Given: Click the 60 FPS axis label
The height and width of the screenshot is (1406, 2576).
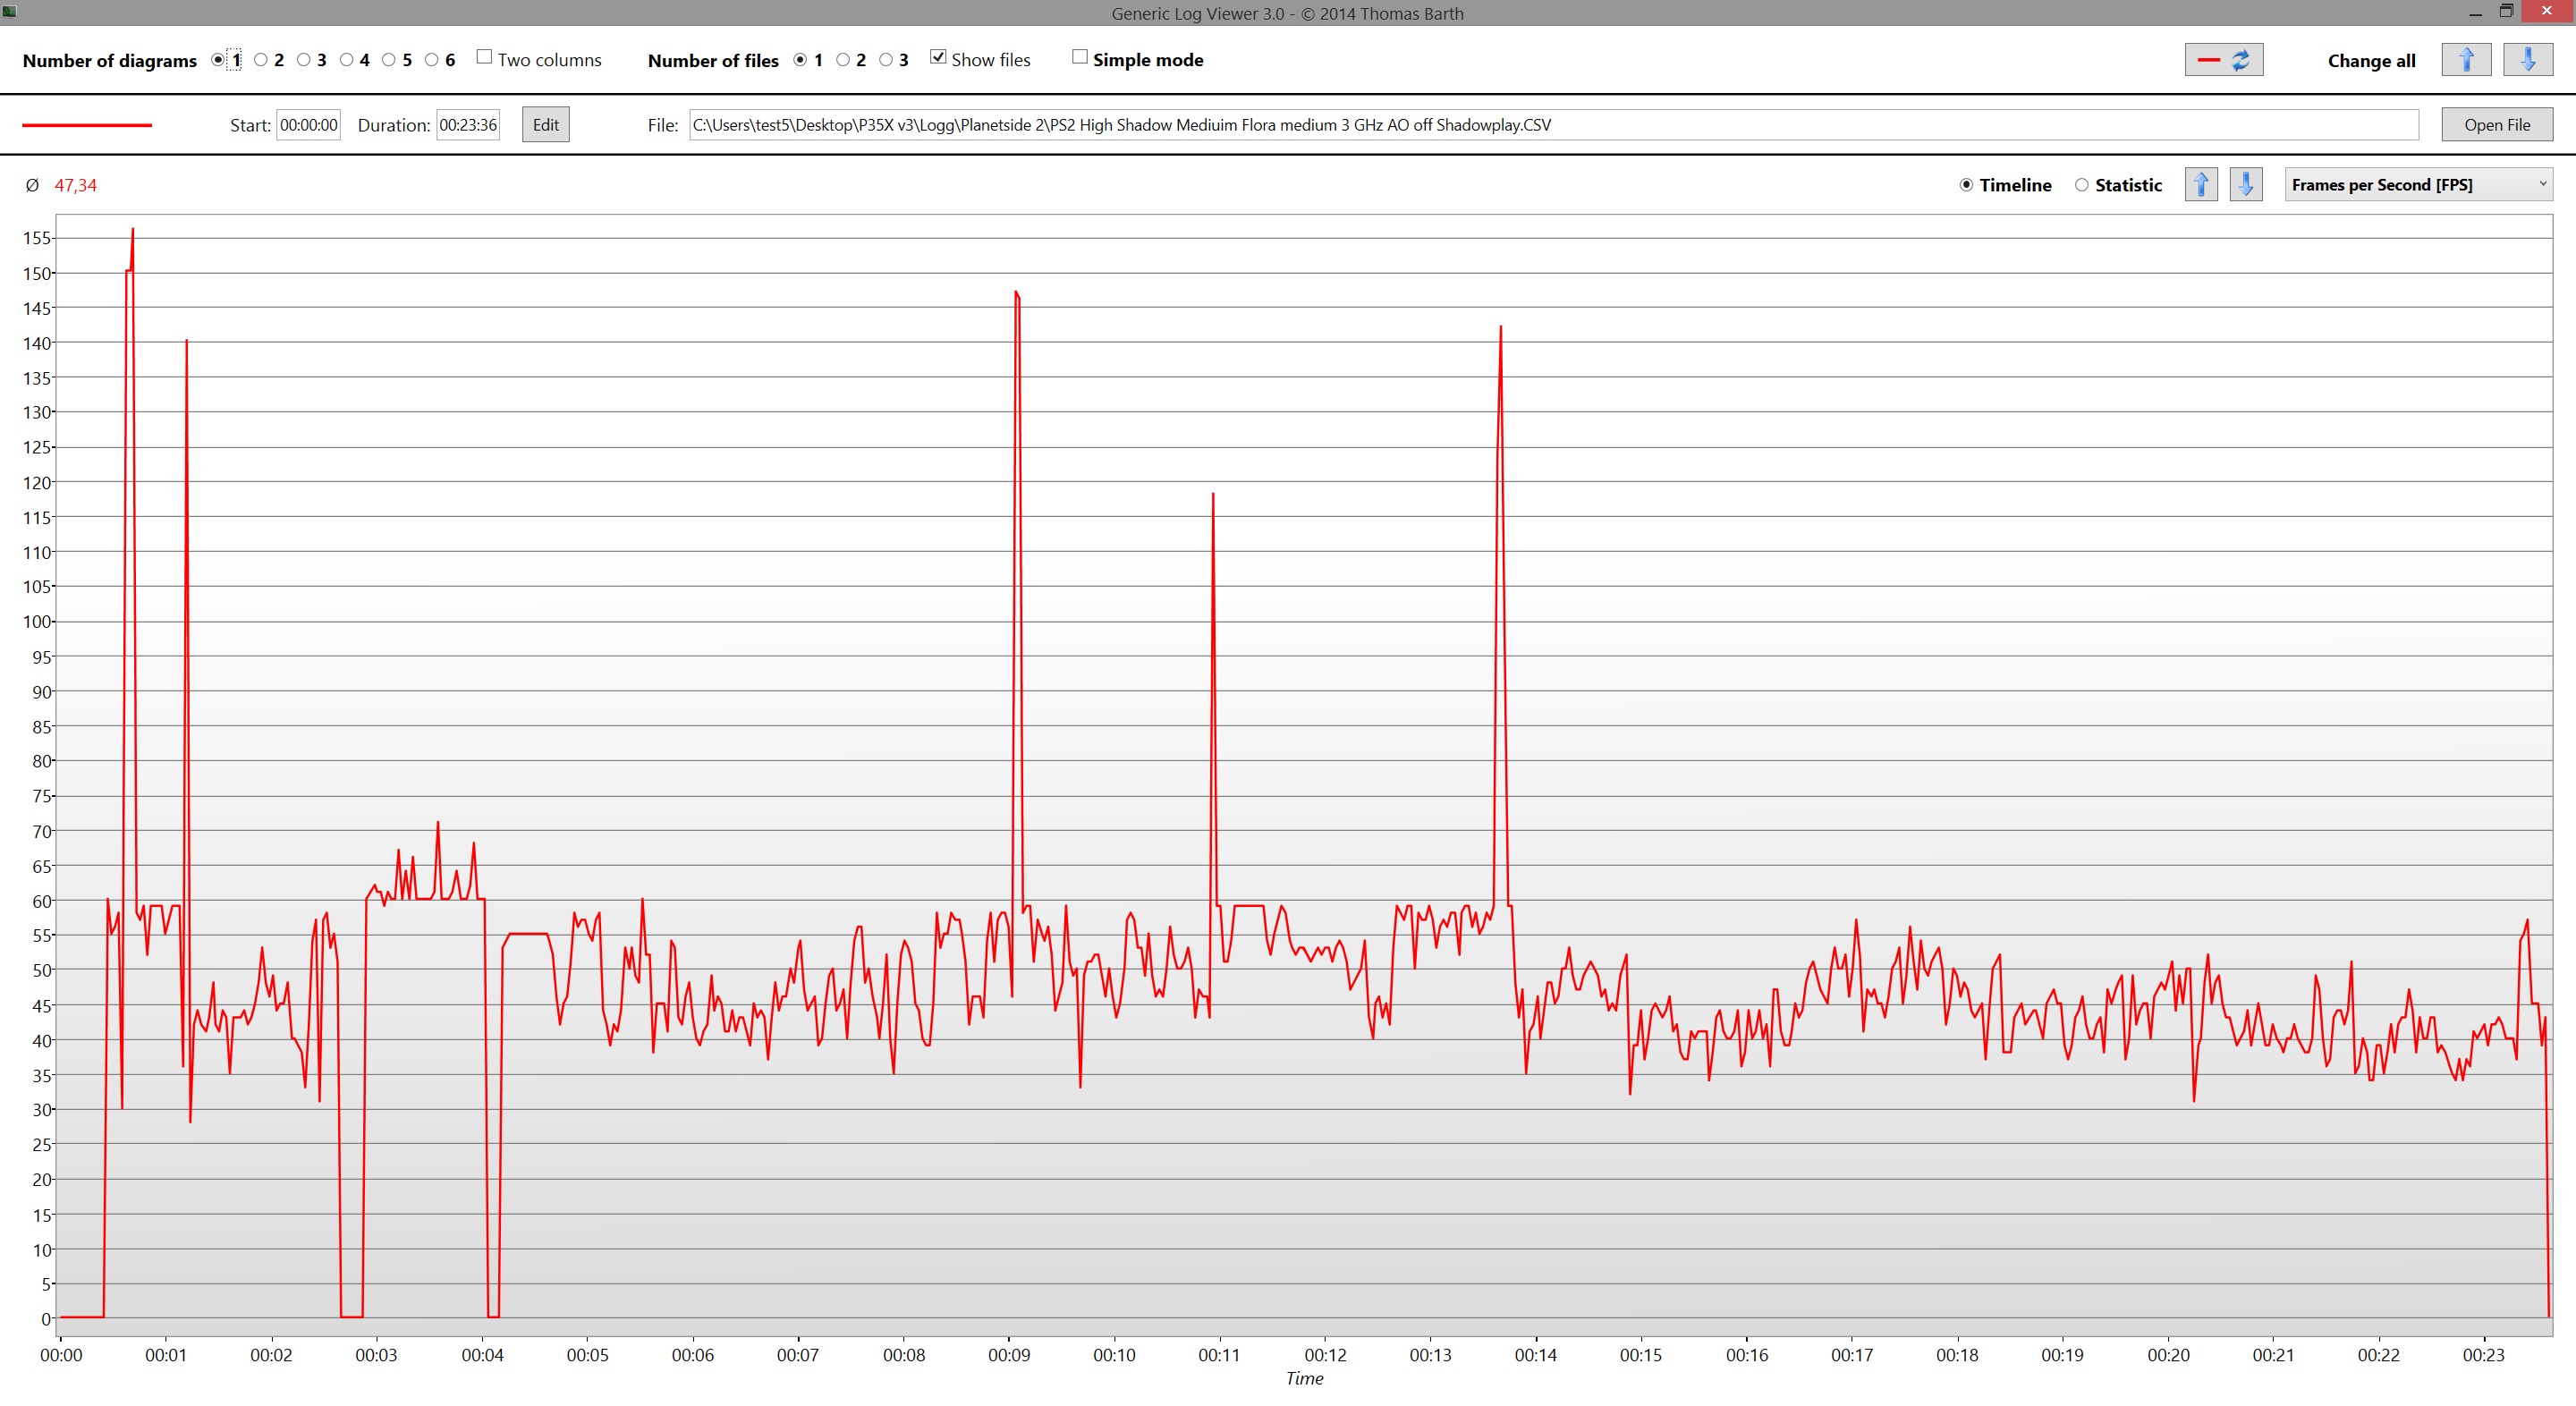Looking at the screenshot, I should click(x=41, y=901).
